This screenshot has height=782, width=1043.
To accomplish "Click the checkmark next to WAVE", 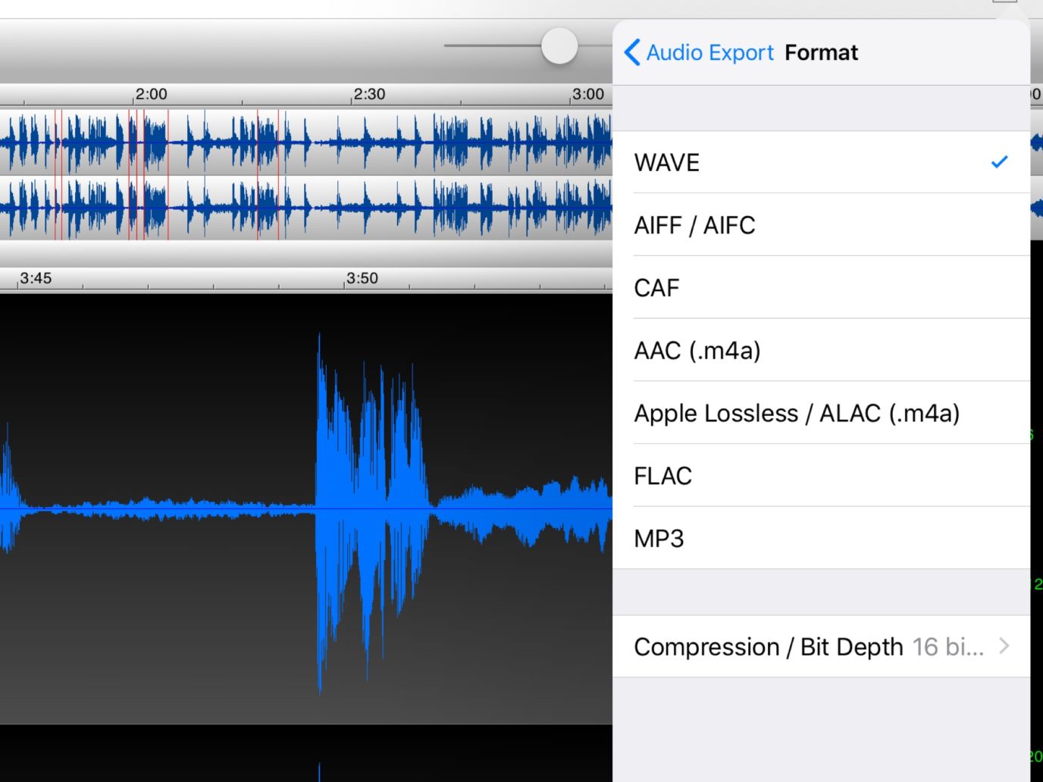I will pyautogui.click(x=999, y=161).
